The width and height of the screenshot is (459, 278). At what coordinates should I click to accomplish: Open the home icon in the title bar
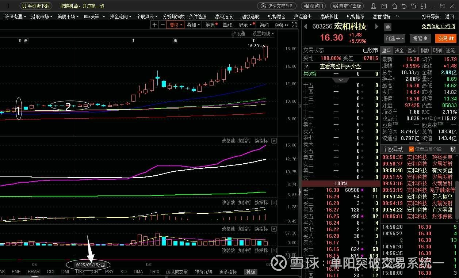pos(395,6)
